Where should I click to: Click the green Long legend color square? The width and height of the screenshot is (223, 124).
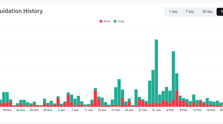point(115,21)
